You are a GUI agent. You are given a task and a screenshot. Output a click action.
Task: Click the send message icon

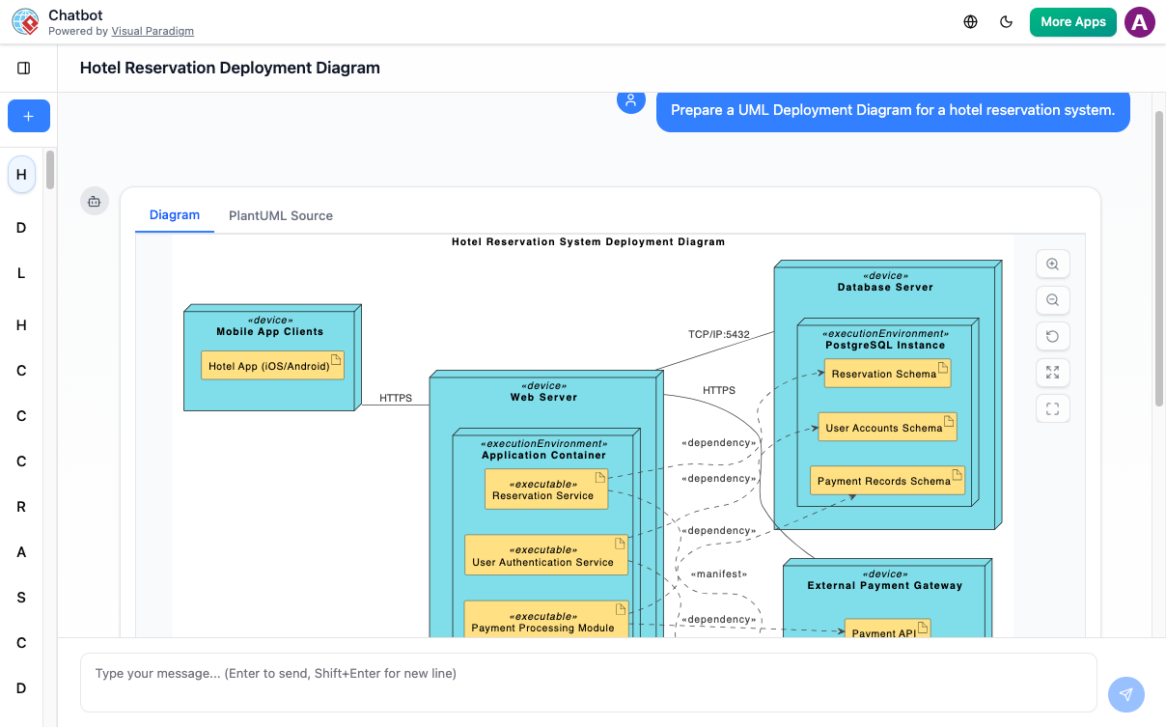pos(1125,694)
